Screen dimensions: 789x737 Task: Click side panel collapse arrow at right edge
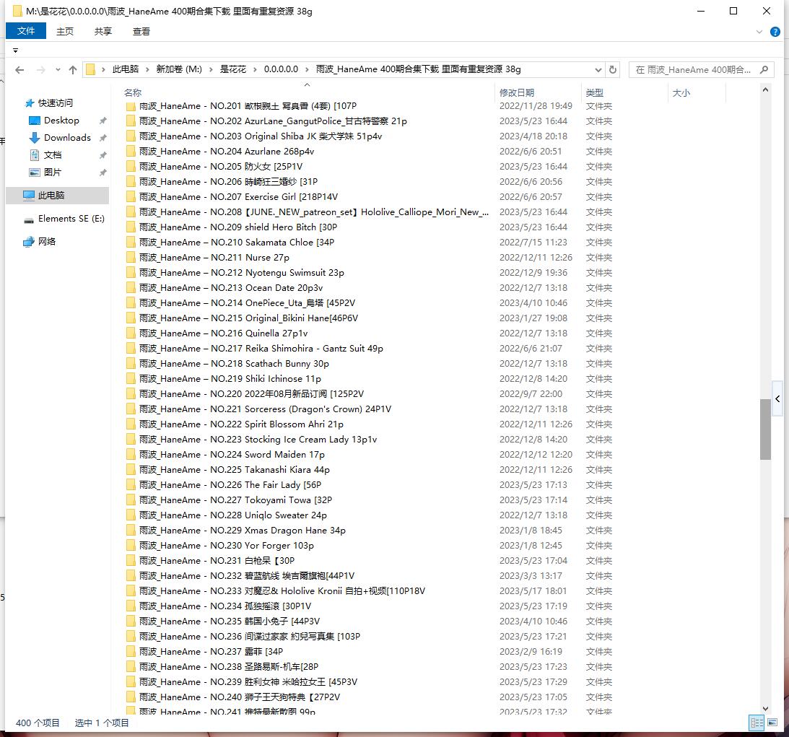click(777, 399)
